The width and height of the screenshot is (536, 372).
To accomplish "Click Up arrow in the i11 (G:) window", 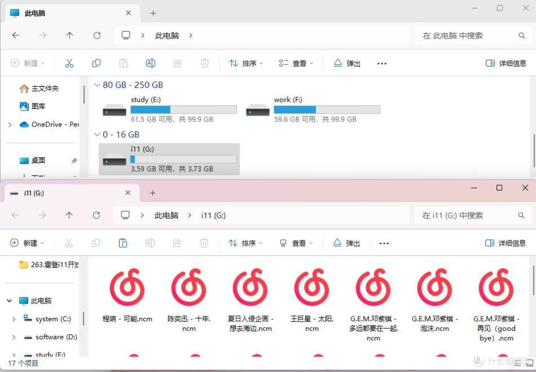I will [x=69, y=215].
